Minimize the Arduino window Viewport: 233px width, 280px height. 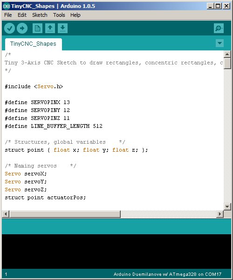pos(210,6)
